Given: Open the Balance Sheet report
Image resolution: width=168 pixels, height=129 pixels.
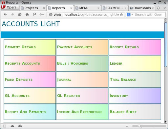Looking at the screenshot, I should click(x=135, y=112).
